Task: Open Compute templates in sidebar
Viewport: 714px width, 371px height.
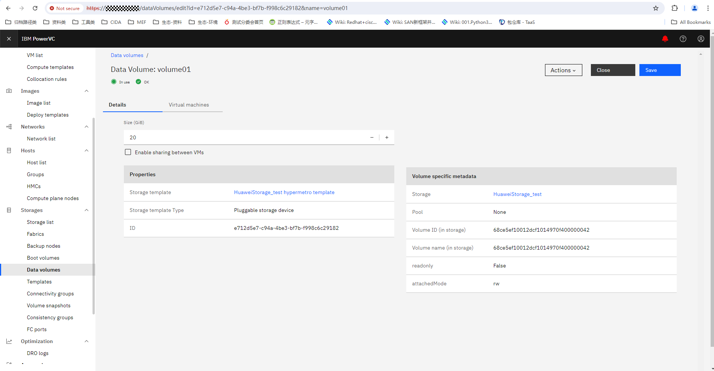Action: click(x=50, y=67)
